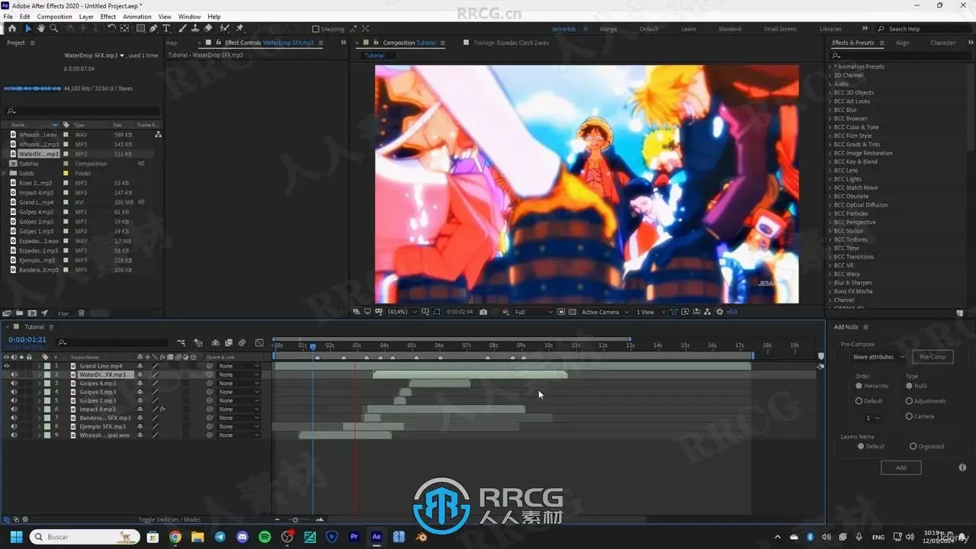Activate the Puppet Pin tool

click(239, 28)
